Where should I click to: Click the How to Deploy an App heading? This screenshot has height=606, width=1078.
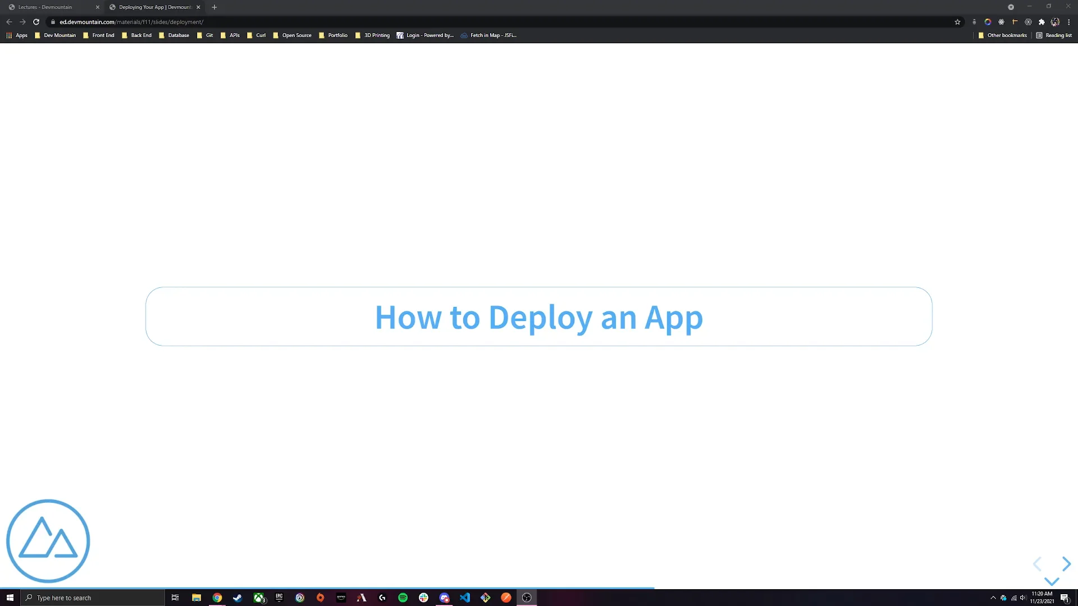coord(538,317)
